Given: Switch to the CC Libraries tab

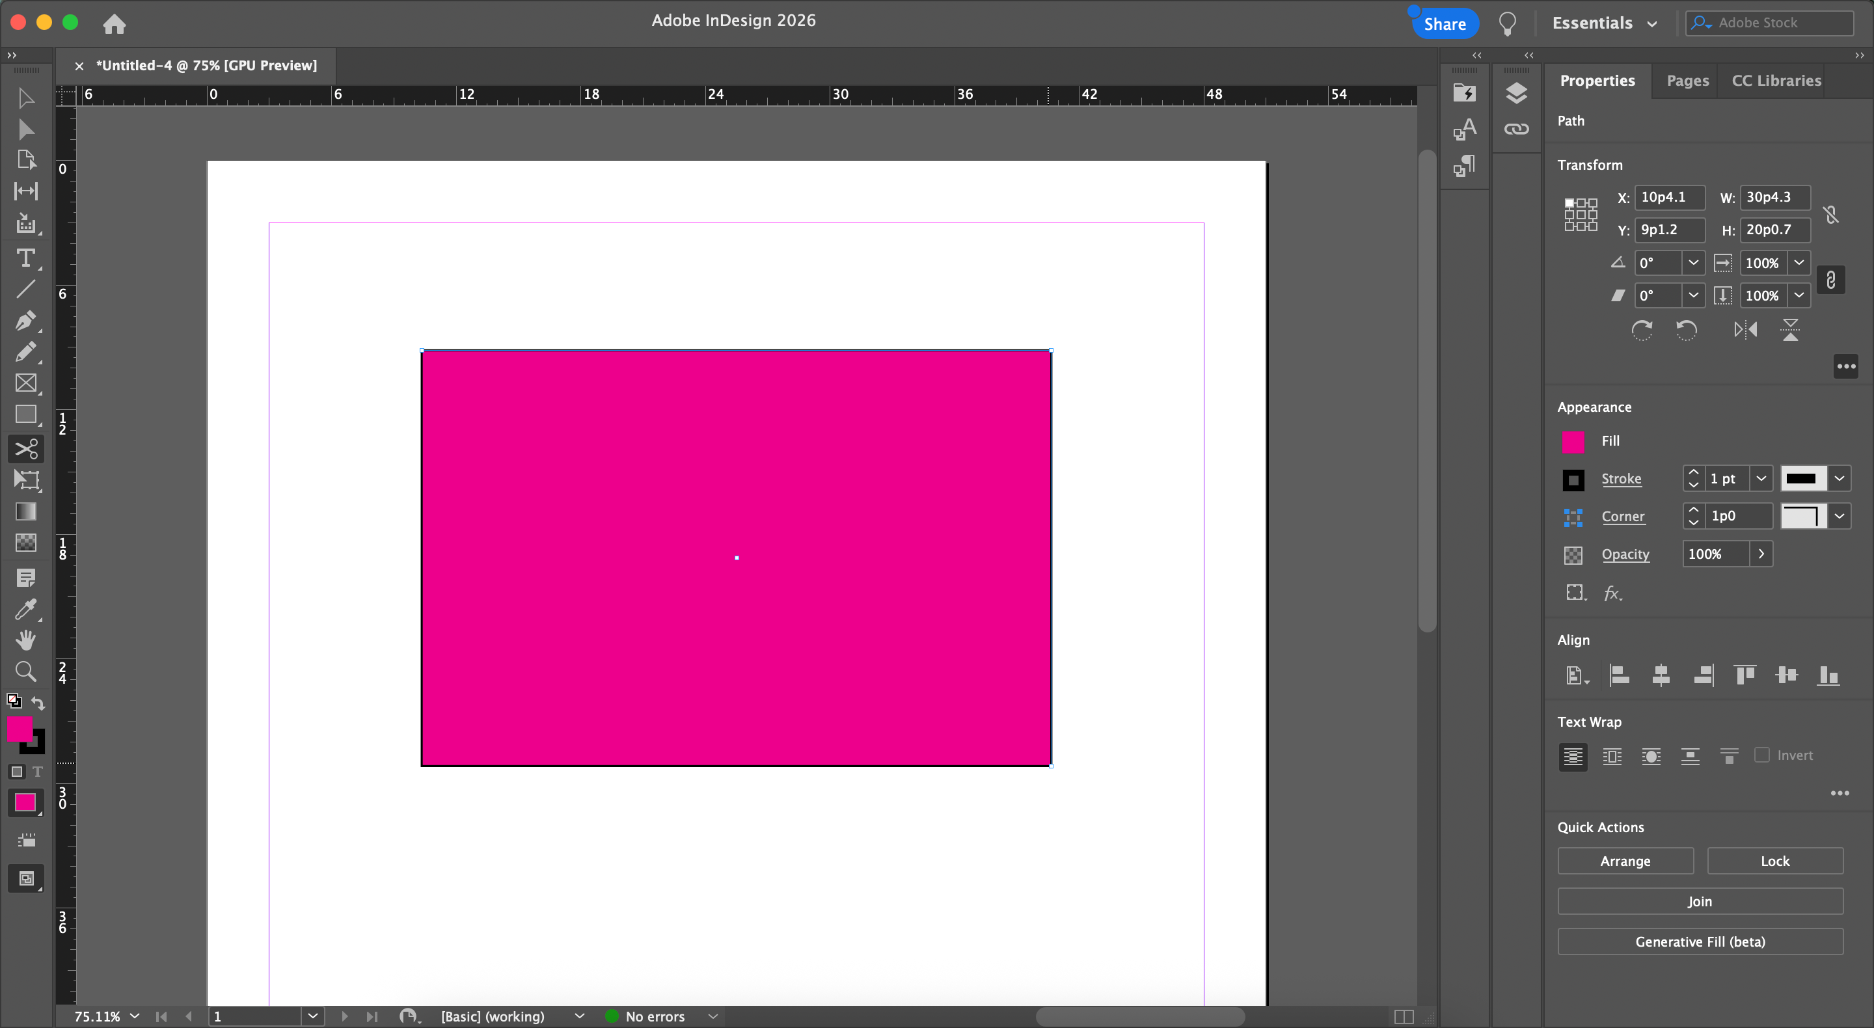Looking at the screenshot, I should pyautogui.click(x=1776, y=81).
